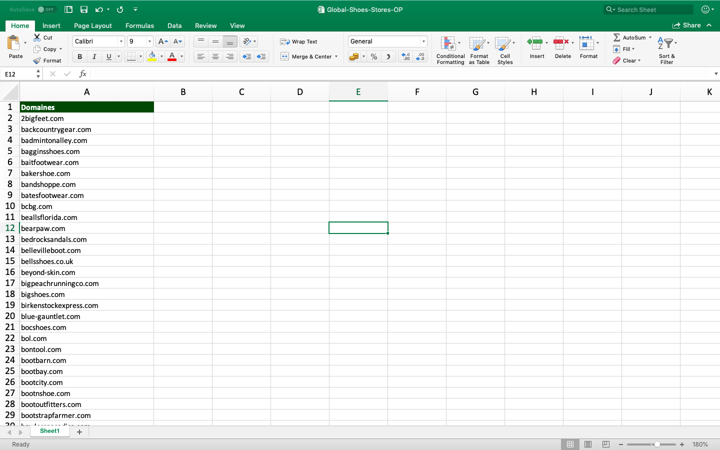Toggle the AutoSave switch
Image resolution: width=720 pixels, height=450 pixels.
pos(46,9)
